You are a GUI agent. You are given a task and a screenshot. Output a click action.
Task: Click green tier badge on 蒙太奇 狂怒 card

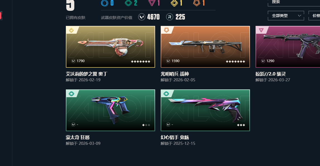[x=71, y=94]
